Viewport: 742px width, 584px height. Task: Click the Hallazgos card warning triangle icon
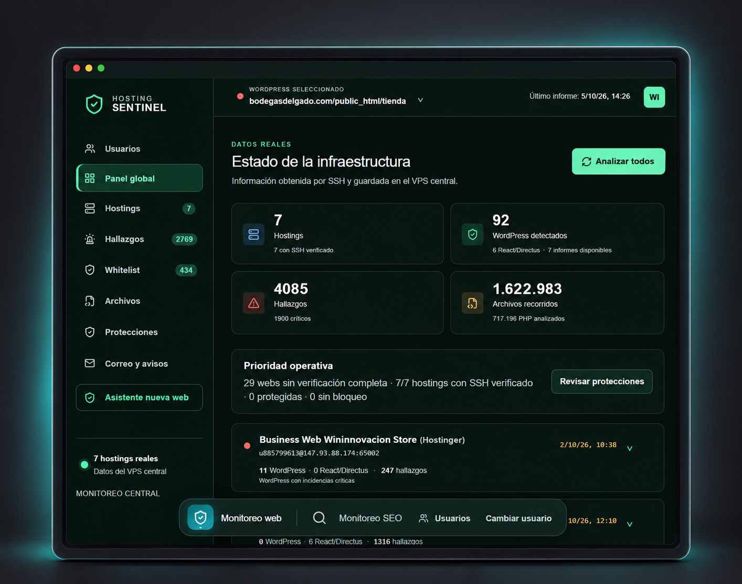pos(253,303)
